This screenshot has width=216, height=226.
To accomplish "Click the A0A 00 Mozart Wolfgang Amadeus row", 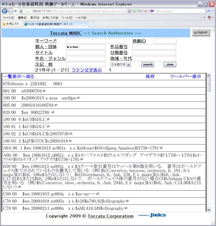I will point(104,148).
